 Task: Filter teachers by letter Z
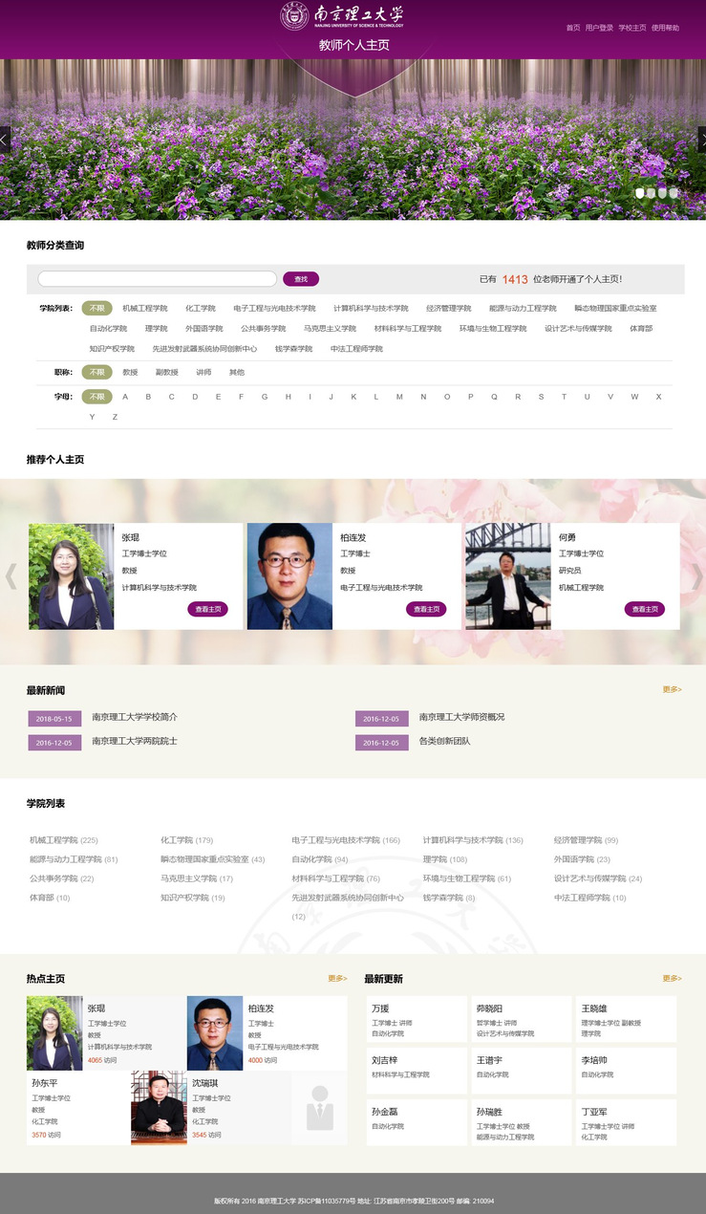click(x=115, y=417)
